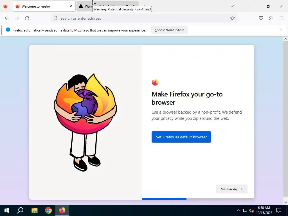Image resolution: width=288 pixels, height=216 pixels.
Task: Click Firefox icon in taskbar
Action: pyautogui.click(x=62, y=210)
